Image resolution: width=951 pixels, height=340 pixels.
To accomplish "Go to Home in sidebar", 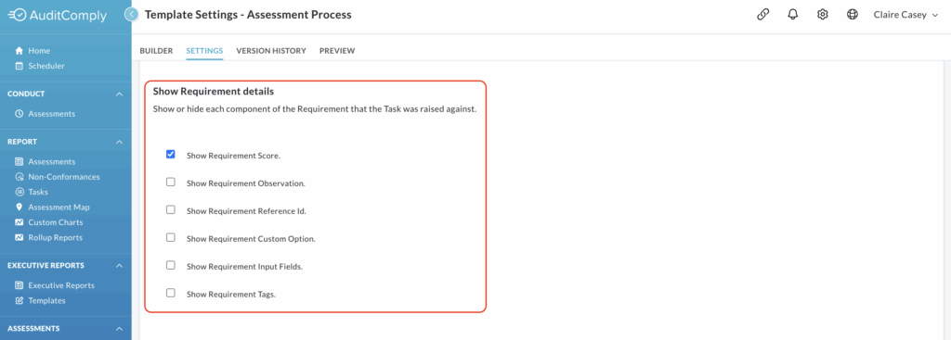I will coord(39,51).
